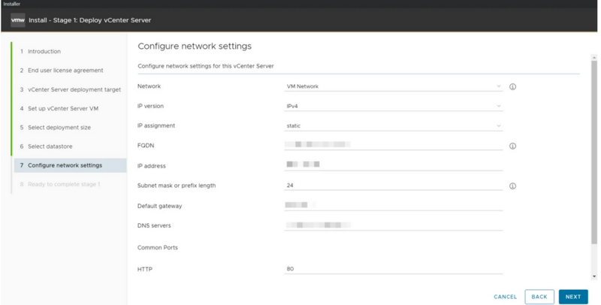This screenshot has width=601, height=305.
Task: Click the HTTP label
Action: pyautogui.click(x=145, y=270)
